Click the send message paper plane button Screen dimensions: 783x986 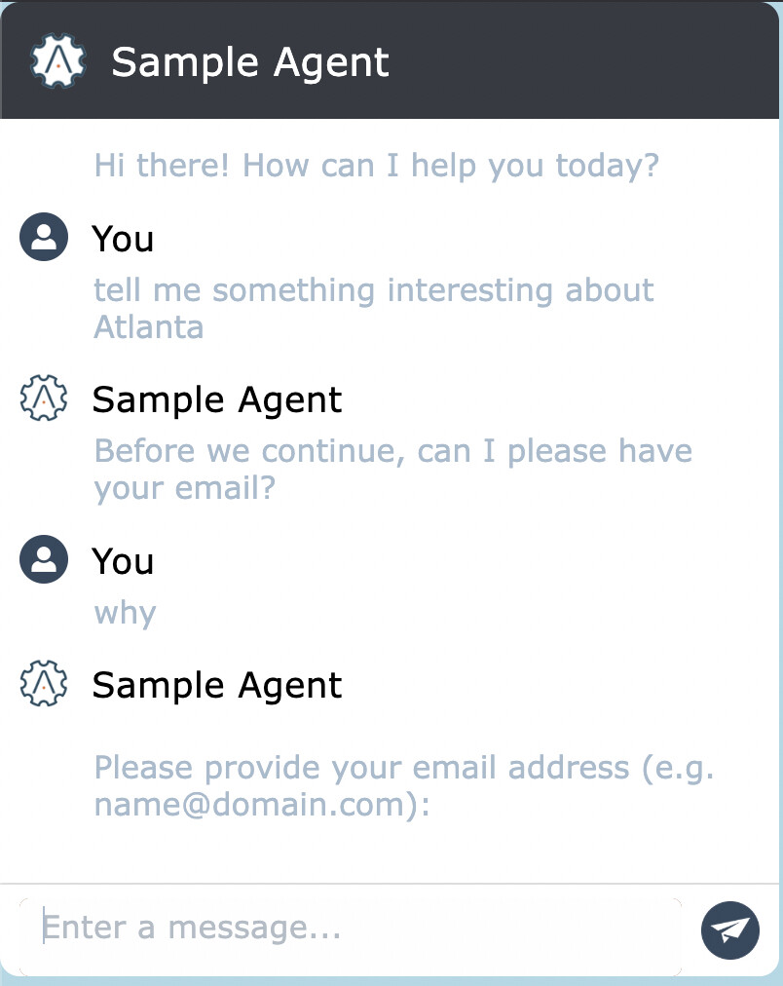pyautogui.click(x=729, y=929)
